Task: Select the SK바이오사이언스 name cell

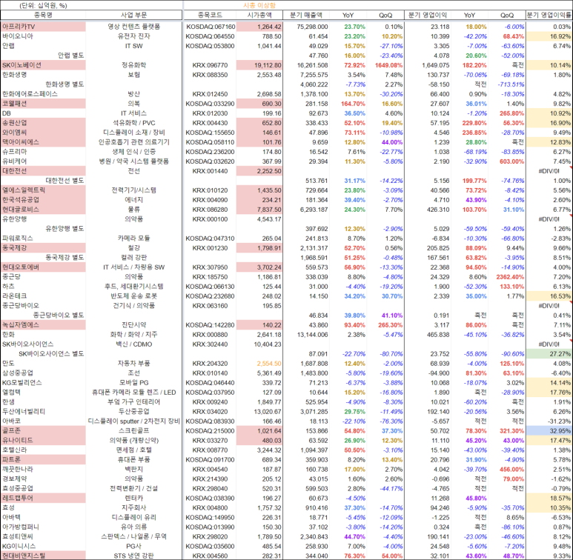Action: click(x=43, y=344)
